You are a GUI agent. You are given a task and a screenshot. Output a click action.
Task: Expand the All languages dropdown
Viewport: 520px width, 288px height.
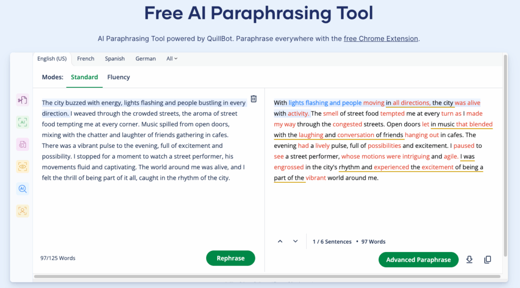172,58
